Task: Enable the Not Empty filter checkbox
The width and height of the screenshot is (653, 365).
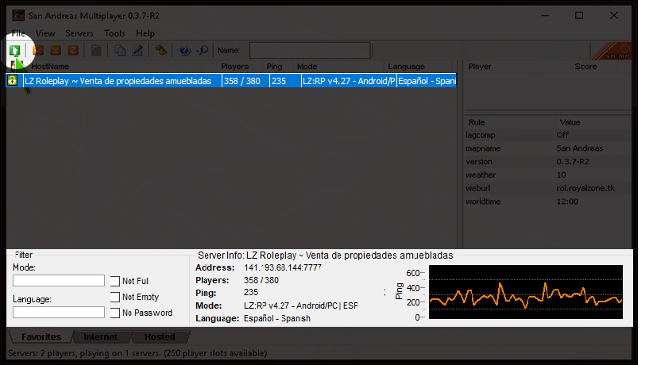Action: (x=115, y=298)
